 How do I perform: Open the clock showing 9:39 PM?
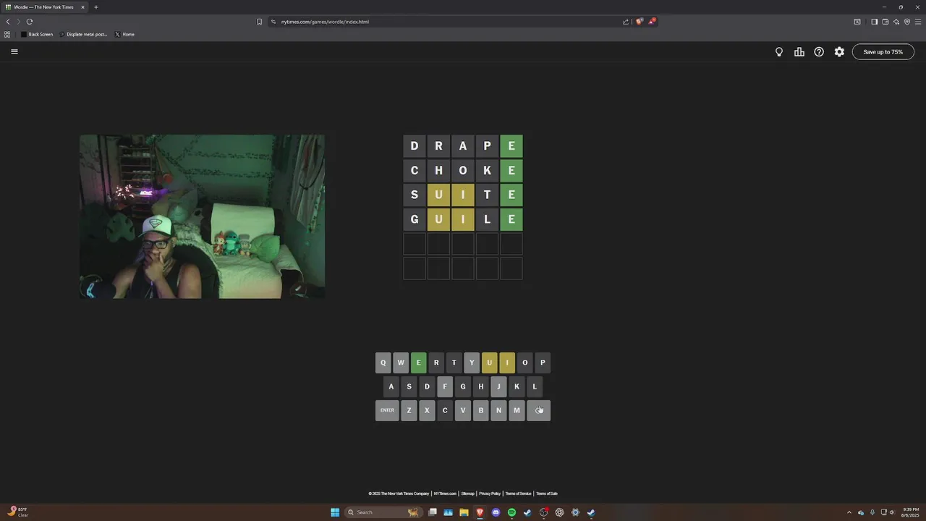(x=909, y=512)
